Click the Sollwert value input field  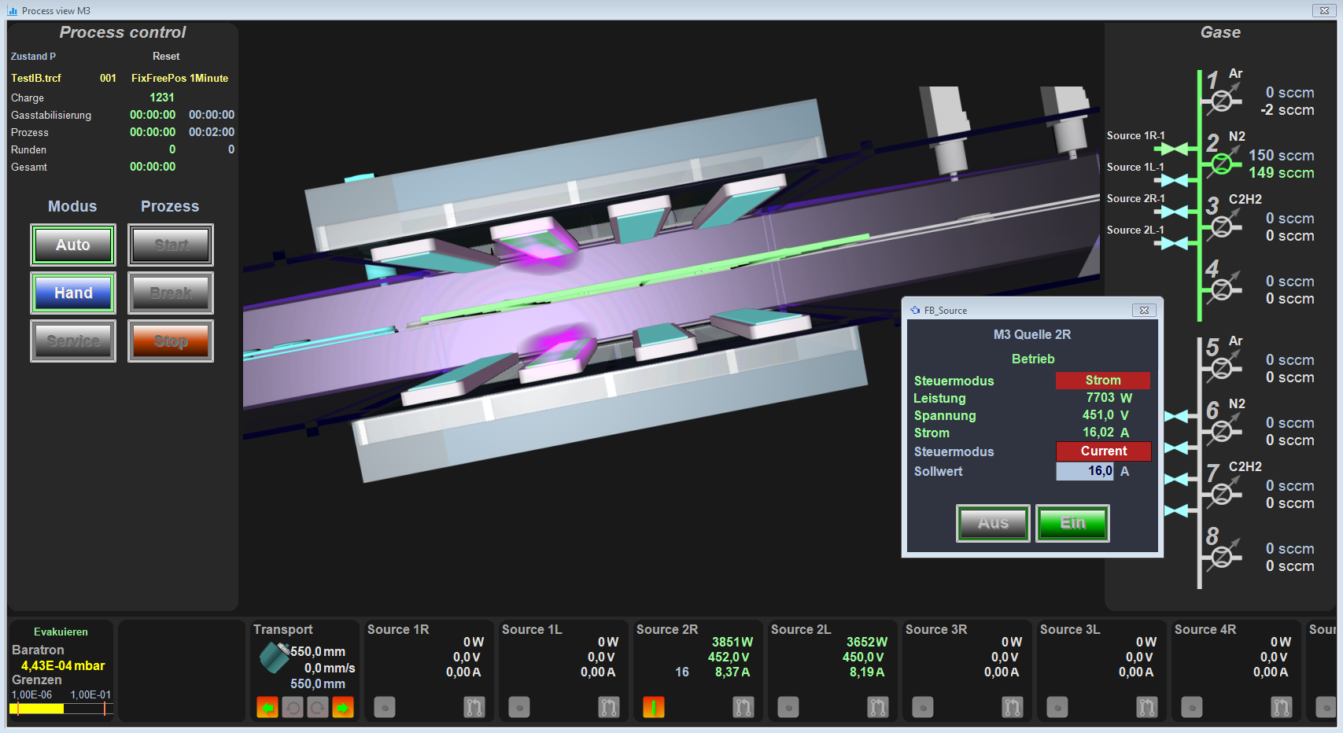tap(1085, 471)
